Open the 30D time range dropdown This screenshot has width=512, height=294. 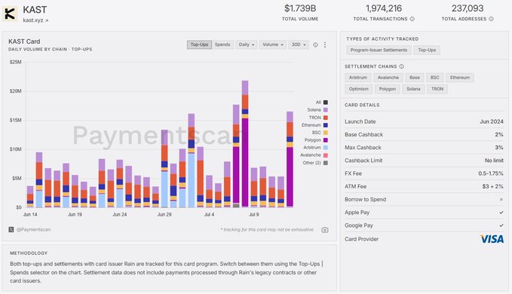[x=299, y=44]
